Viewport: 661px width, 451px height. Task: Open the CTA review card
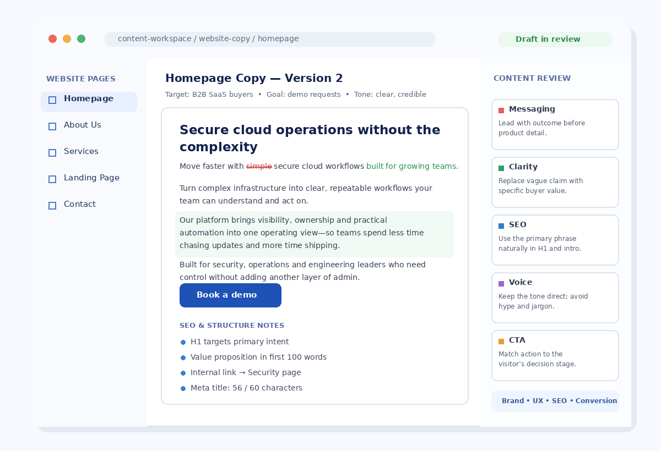[555, 356]
